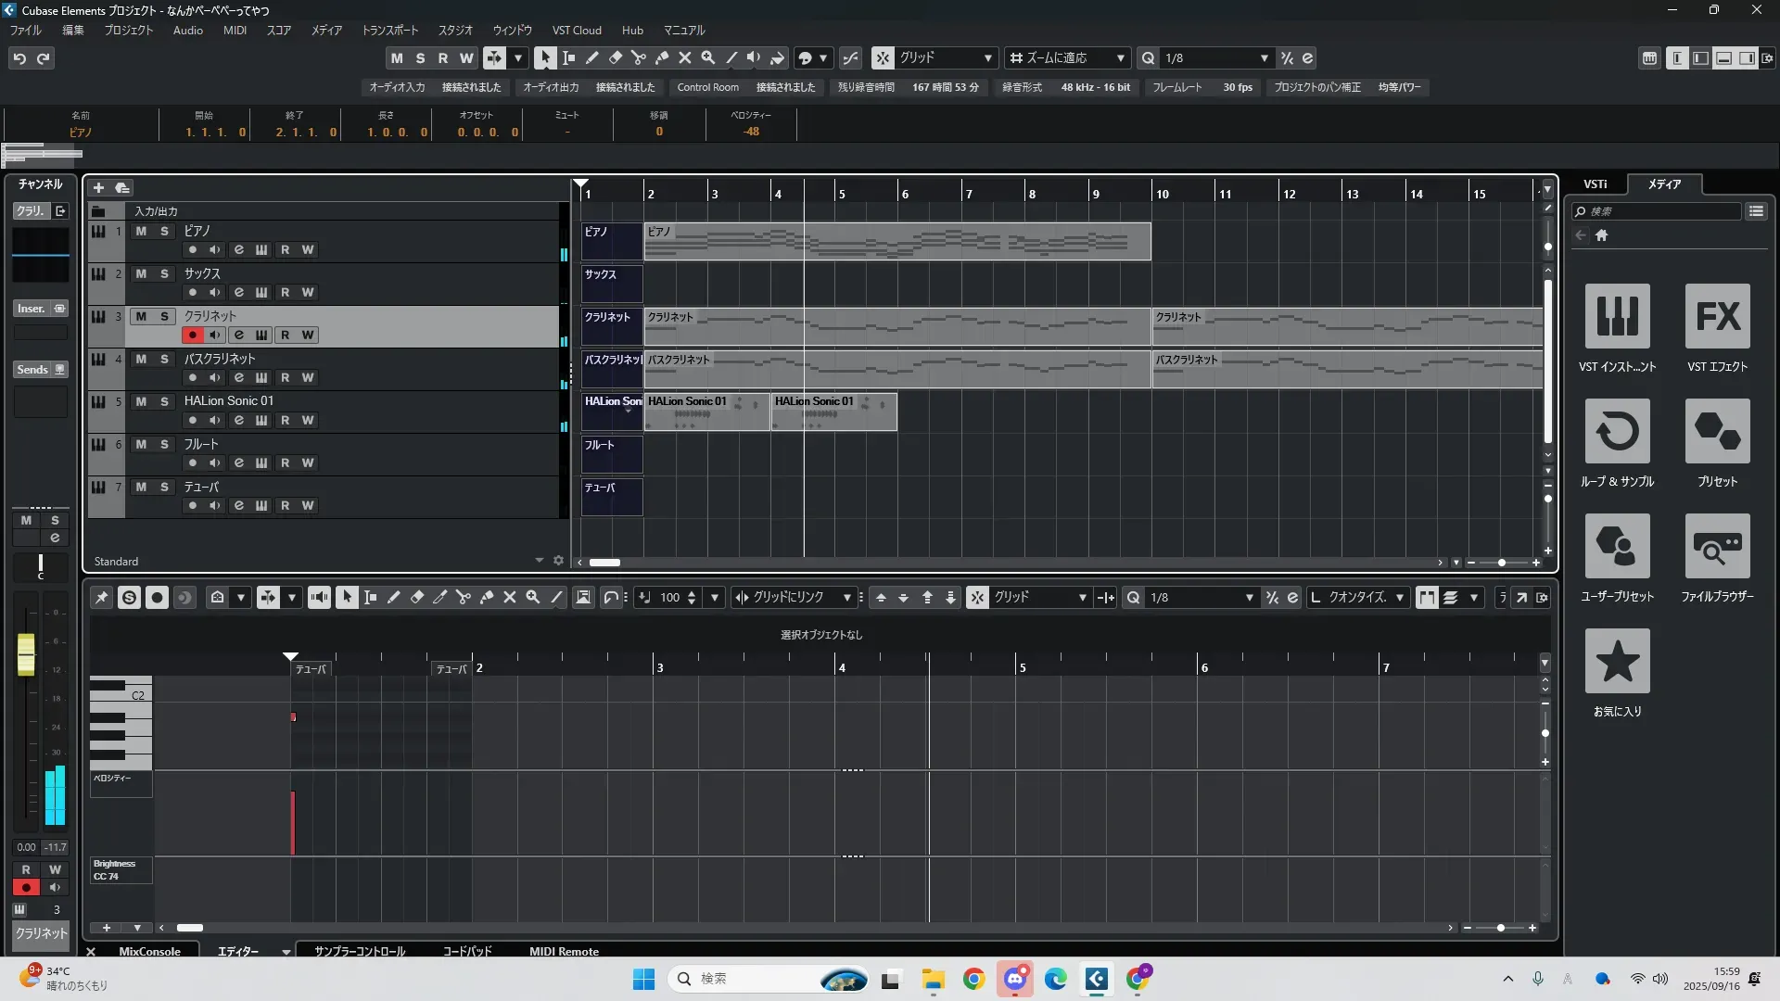The width and height of the screenshot is (1780, 1001).
Task: Click the Inserts section button in channel
Action: coord(32,309)
